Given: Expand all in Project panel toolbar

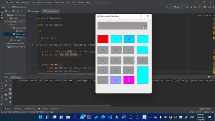Looking at the screenshot, I should click(17, 11).
